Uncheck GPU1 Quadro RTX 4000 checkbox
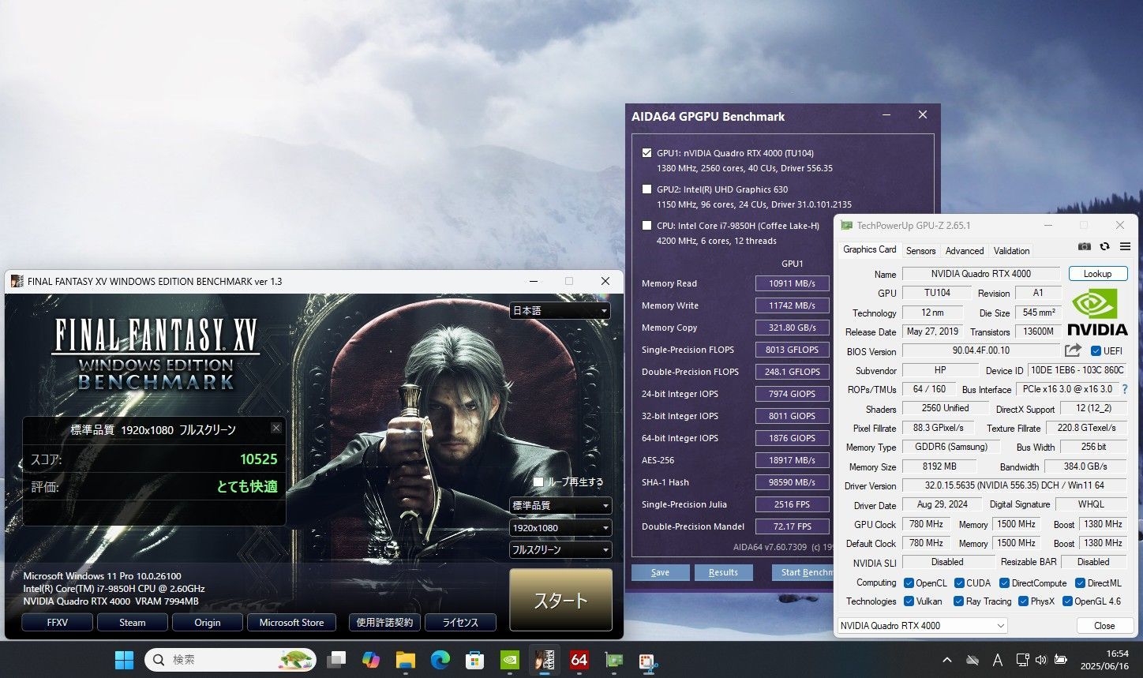 pyautogui.click(x=647, y=153)
